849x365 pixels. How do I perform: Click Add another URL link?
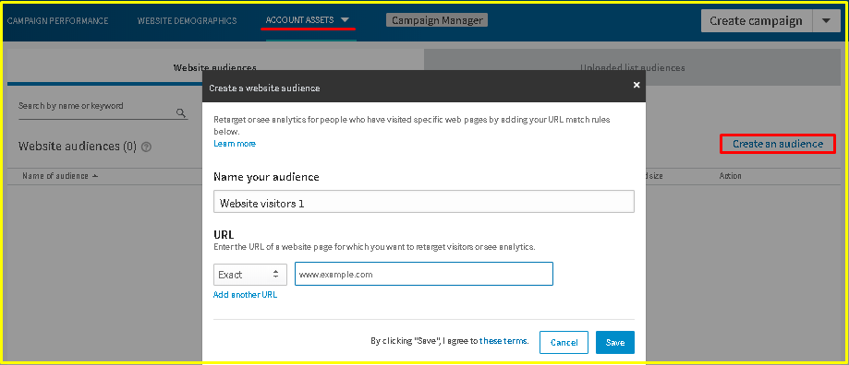pyautogui.click(x=246, y=295)
